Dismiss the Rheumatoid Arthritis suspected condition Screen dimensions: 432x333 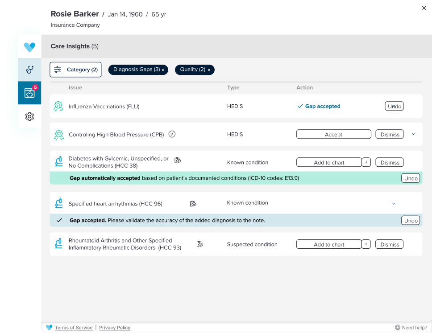point(390,244)
